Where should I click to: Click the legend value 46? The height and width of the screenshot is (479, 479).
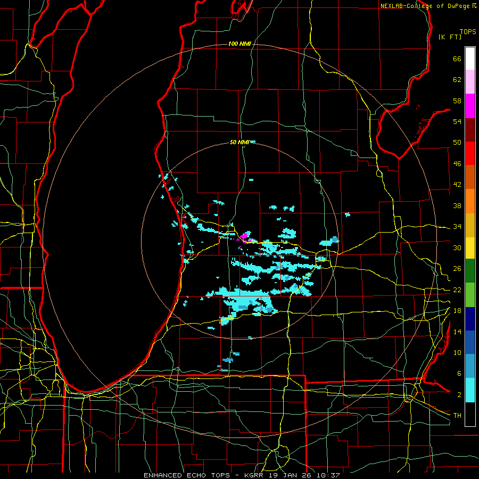tap(457, 164)
